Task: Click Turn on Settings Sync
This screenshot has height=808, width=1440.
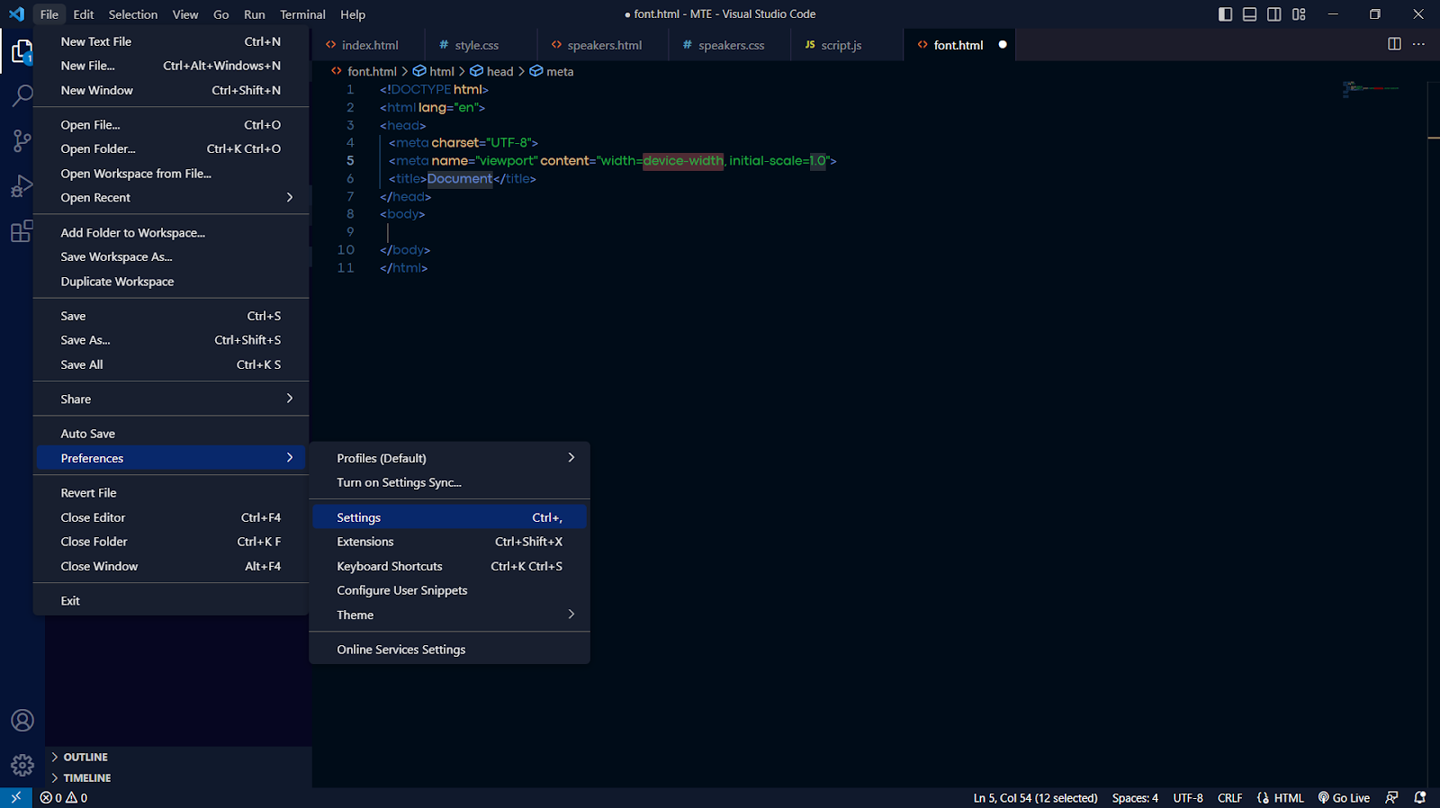Action: [449, 482]
